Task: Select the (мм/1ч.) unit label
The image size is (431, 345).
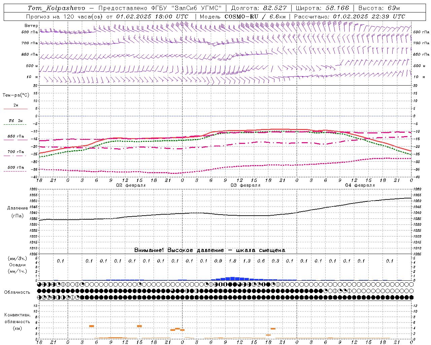Action: tap(17, 271)
